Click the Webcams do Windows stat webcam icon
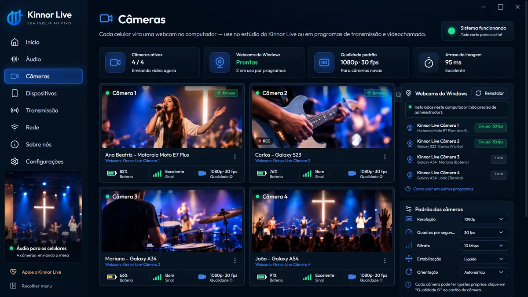Screen dimensions: 528x297 pos(220,62)
